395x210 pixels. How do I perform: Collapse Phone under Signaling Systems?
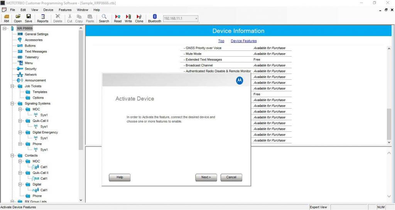(20, 144)
